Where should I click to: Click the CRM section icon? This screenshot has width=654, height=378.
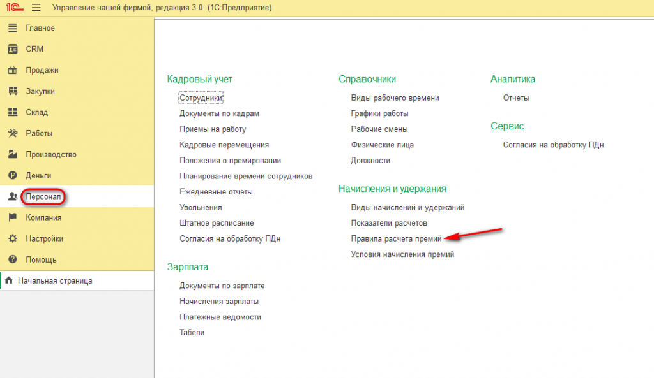tap(13, 48)
